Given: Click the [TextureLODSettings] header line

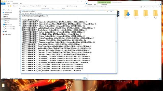Looking at the screenshot, I should 30,20.
